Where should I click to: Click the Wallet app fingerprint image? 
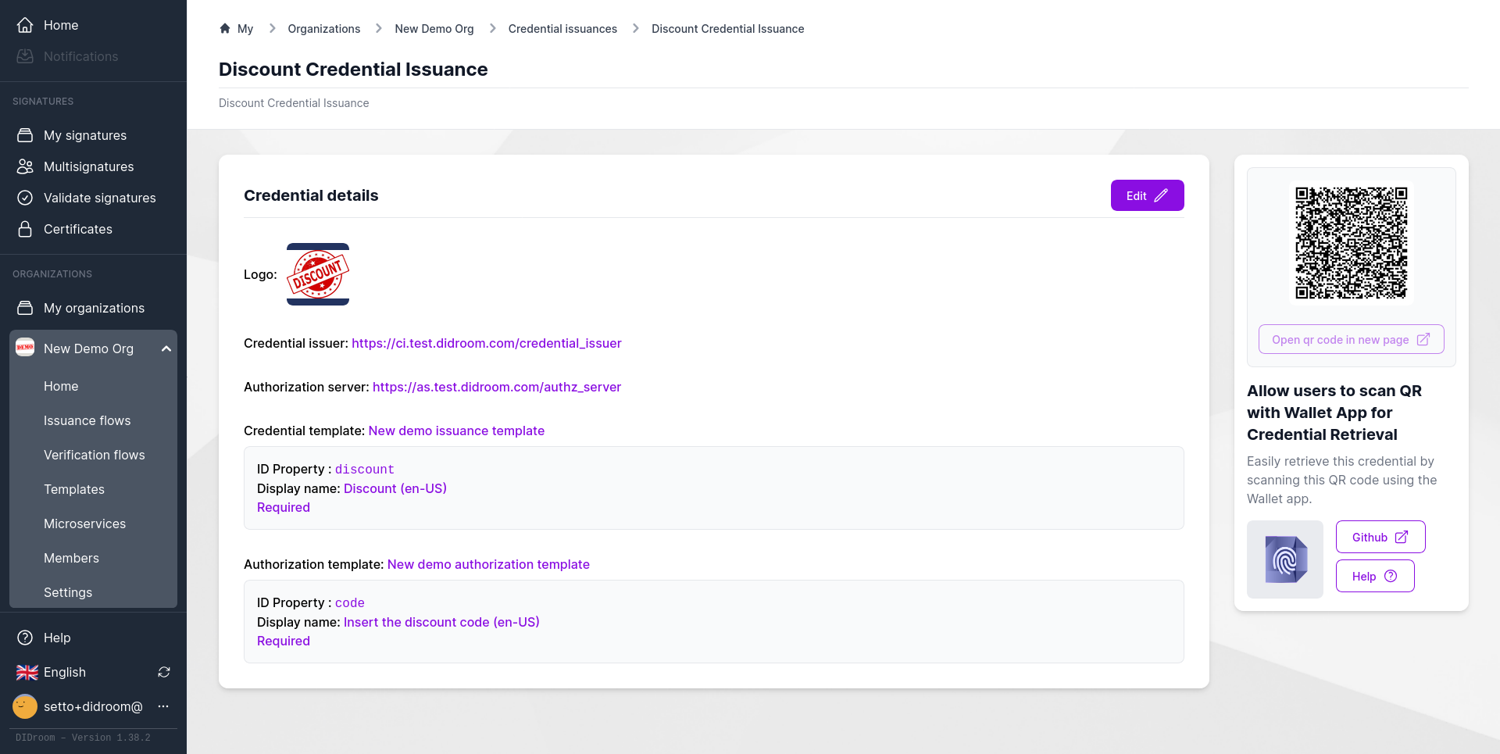point(1285,559)
